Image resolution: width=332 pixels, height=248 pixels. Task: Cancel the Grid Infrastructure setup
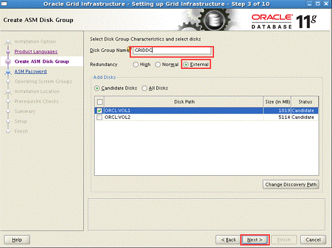[313, 240]
